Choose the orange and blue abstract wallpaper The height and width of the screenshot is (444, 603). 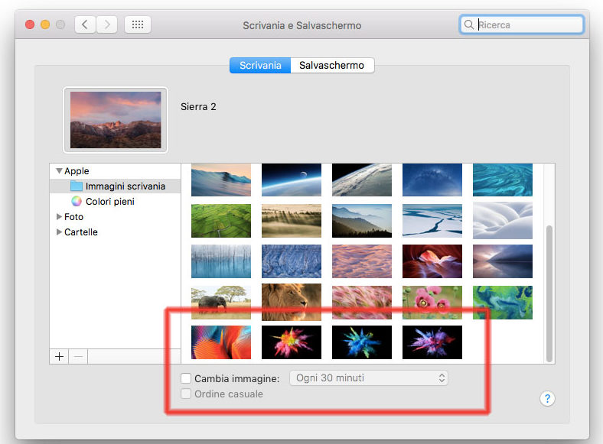(221, 342)
